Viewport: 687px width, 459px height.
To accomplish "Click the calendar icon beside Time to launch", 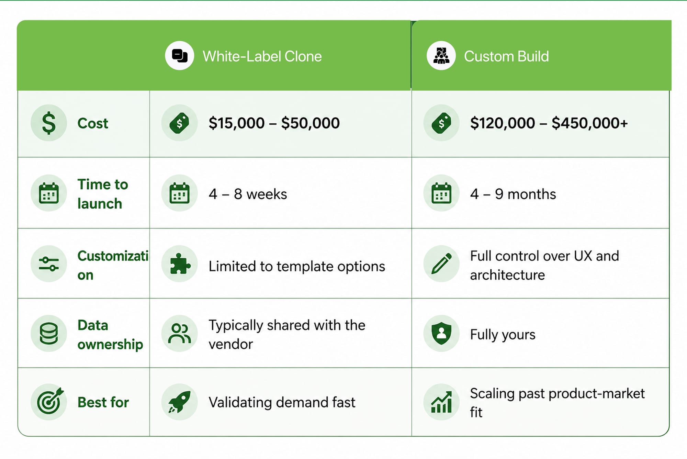I will pyautogui.click(x=49, y=193).
